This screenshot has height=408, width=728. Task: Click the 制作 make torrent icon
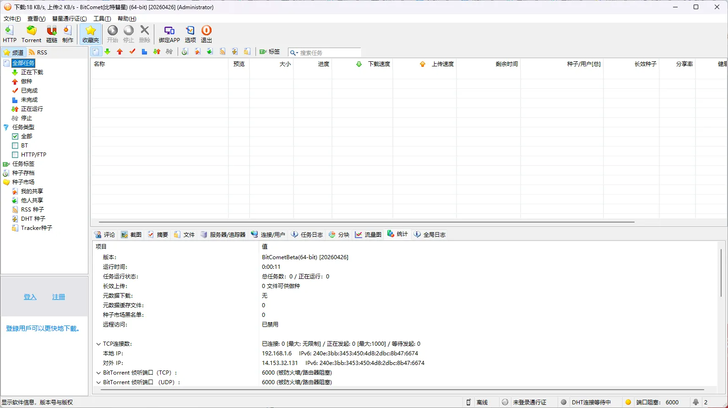[x=68, y=34]
